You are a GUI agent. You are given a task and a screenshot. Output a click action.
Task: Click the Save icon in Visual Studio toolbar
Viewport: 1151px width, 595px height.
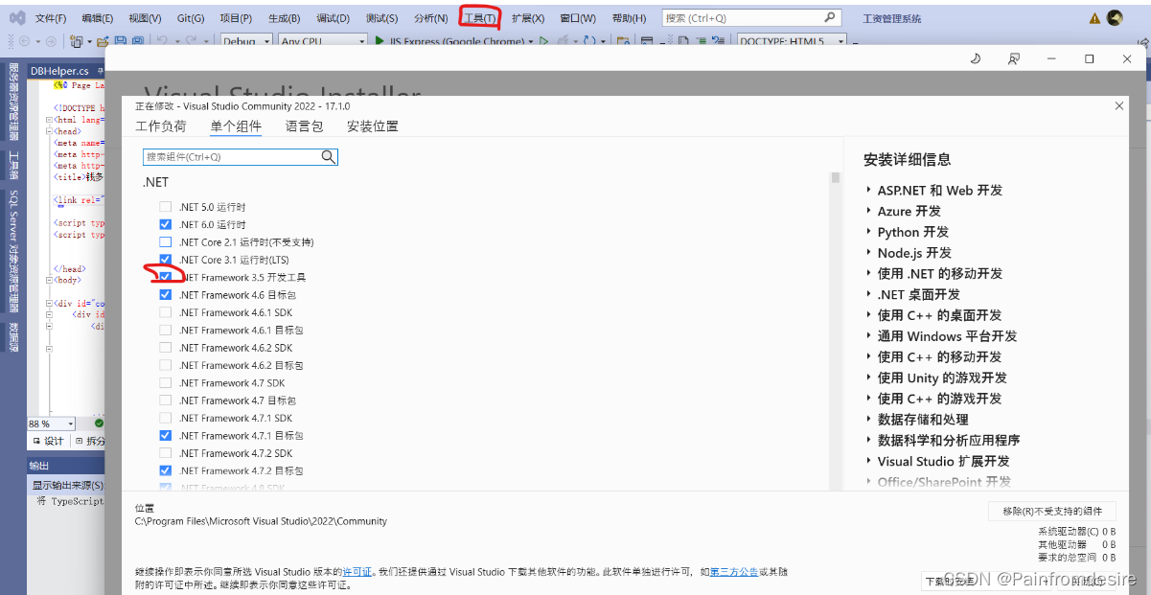pos(121,41)
